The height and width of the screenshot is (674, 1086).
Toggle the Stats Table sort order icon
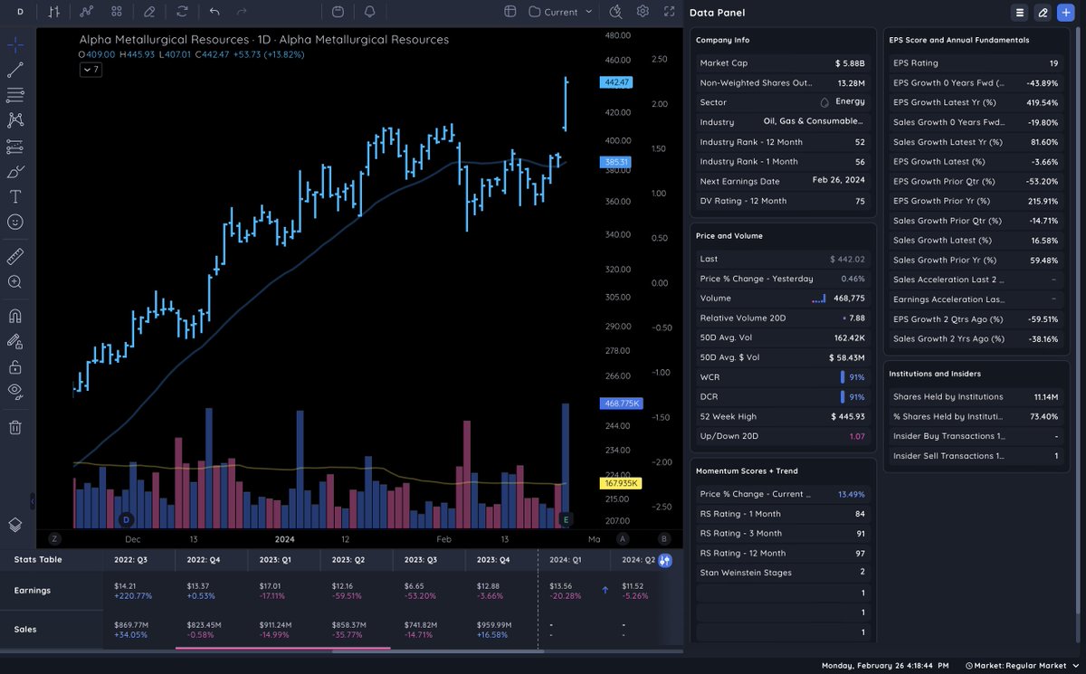coord(665,560)
